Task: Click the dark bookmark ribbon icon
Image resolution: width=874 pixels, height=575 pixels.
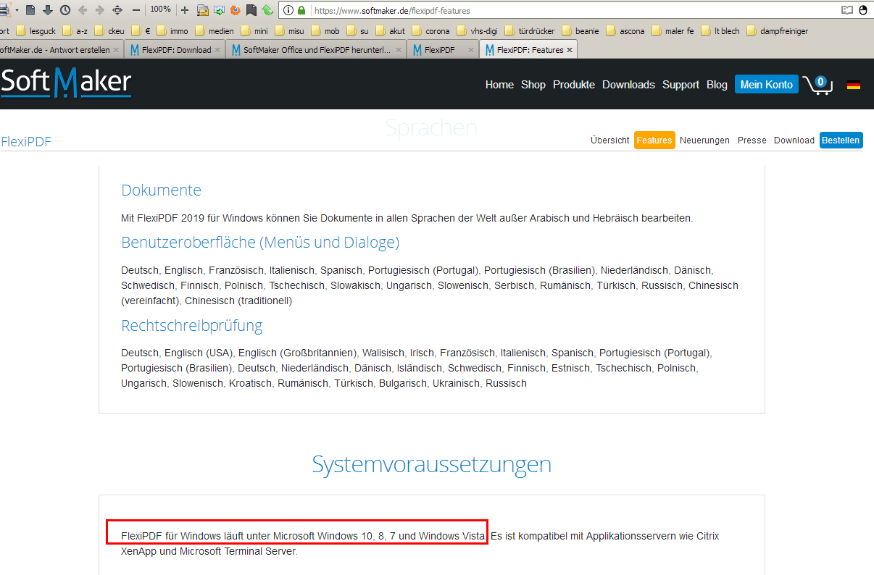Action: [x=251, y=10]
